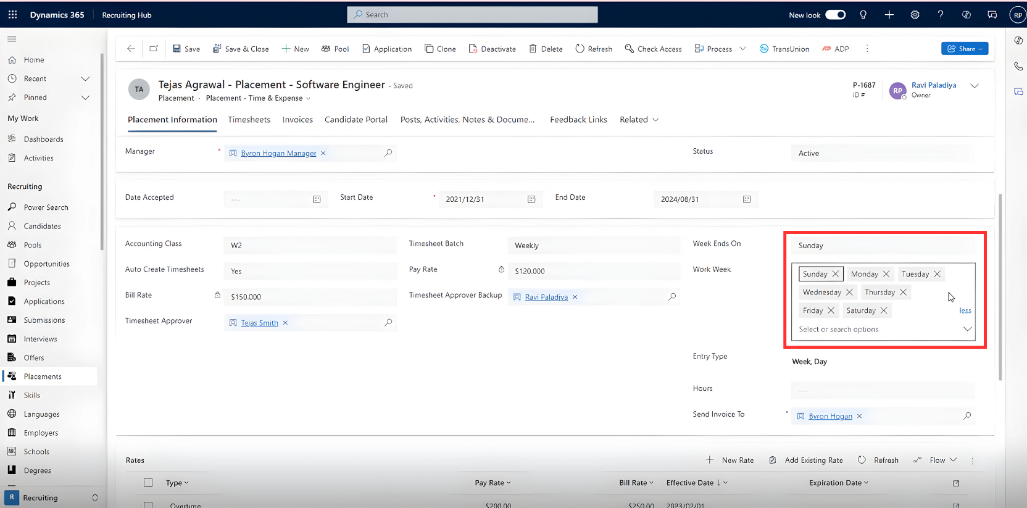Image resolution: width=1027 pixels, height=508 pixels.
Task: Open the Dynamics 365 app launcher grid
Action: 12,15
